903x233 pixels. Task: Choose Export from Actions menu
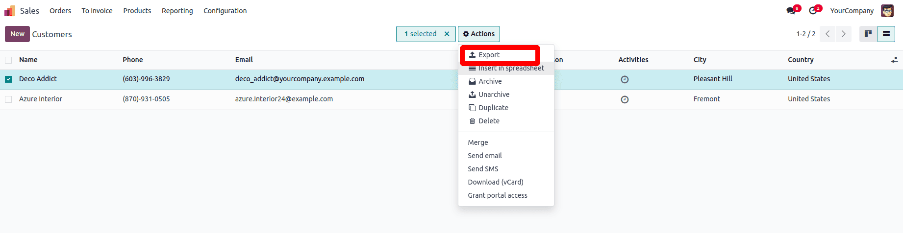tap(506, 55)
